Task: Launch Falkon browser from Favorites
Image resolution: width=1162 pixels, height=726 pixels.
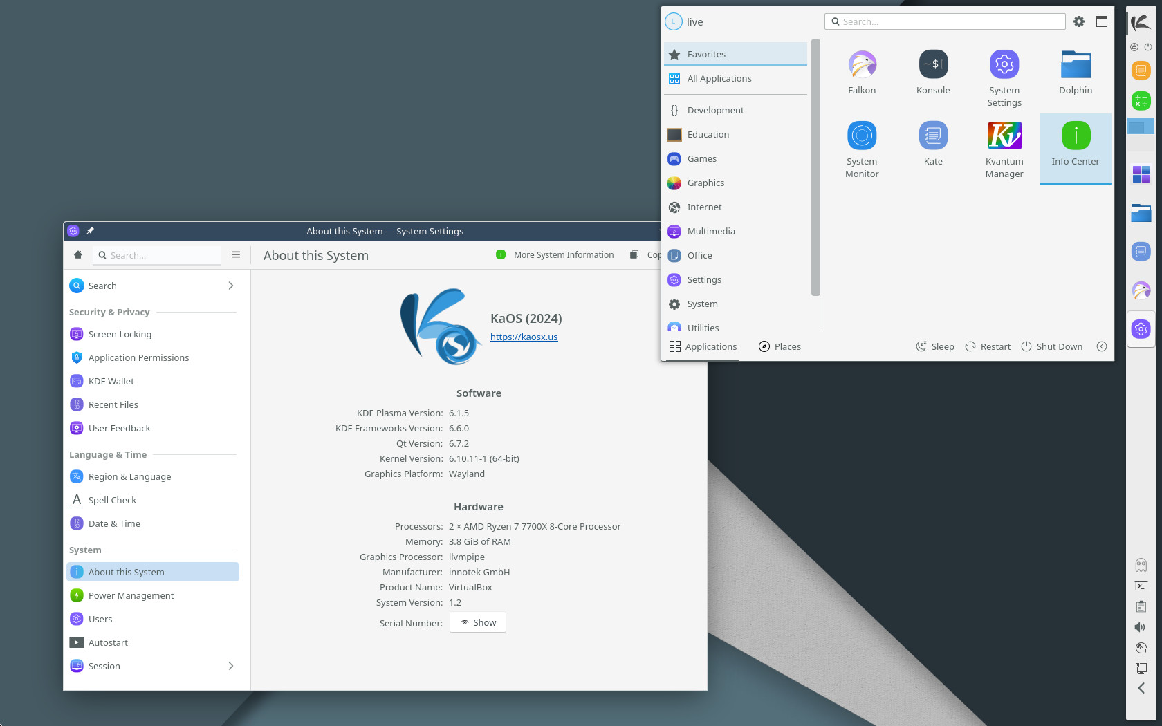Action: (862, 72)
